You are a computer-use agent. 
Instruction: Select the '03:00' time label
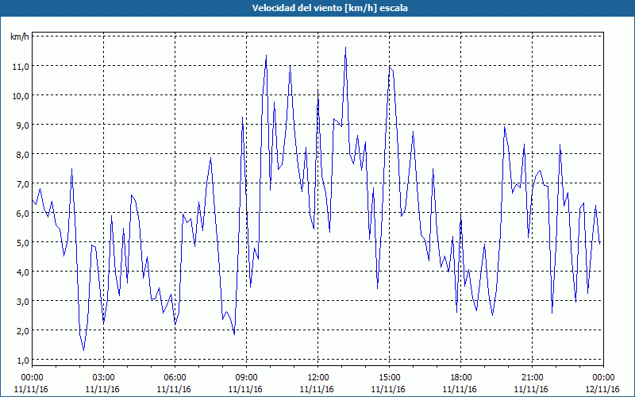(103, 378)
